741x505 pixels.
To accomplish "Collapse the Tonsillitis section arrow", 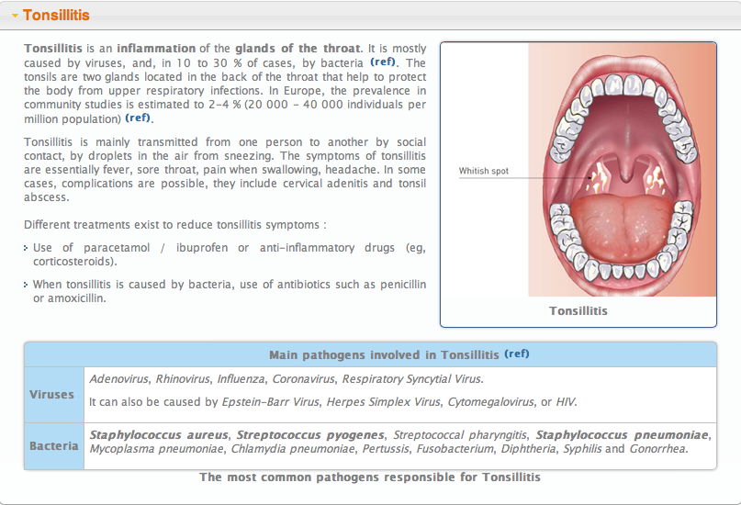I will 15,16.
